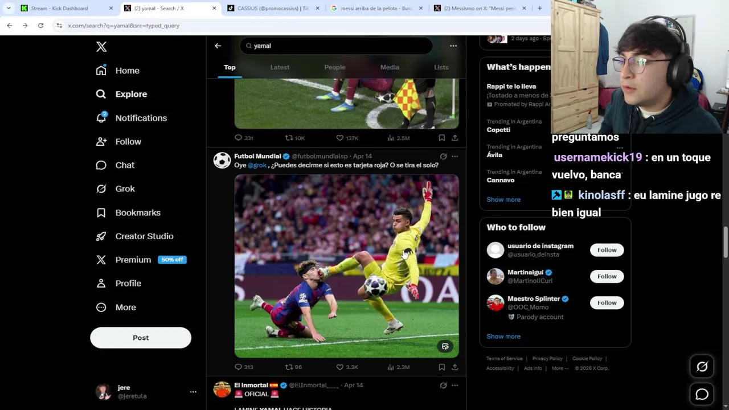Share the post with 137K likes
Image resolution: width=729 pixels, height=410 pixels.
(454, 138)
